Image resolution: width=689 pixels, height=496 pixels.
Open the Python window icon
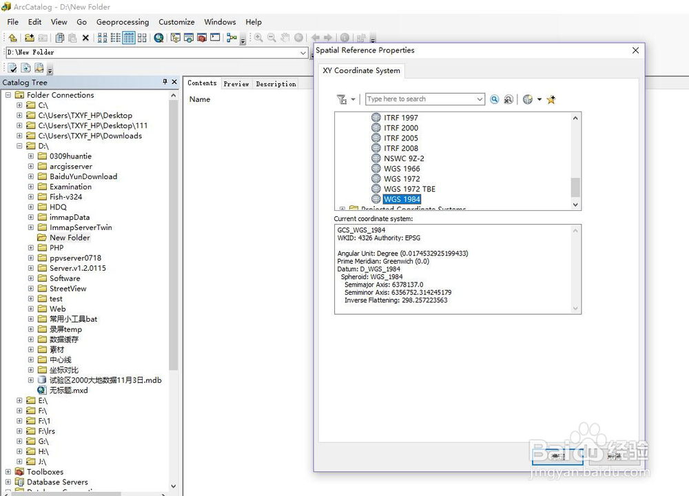pyautogui.click(x=215, y=38)
